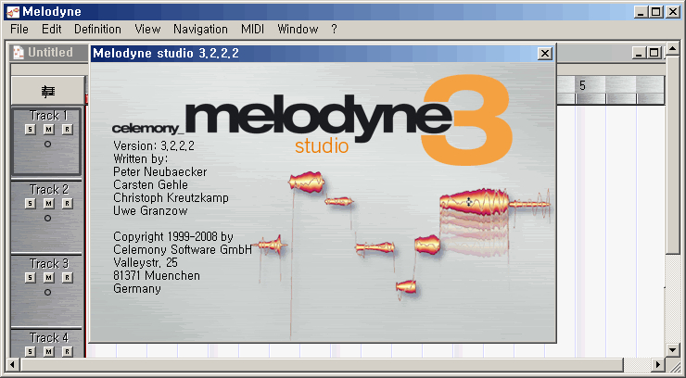Minimize the Untitled document window
686x378 pixels.
coord(640,54)
